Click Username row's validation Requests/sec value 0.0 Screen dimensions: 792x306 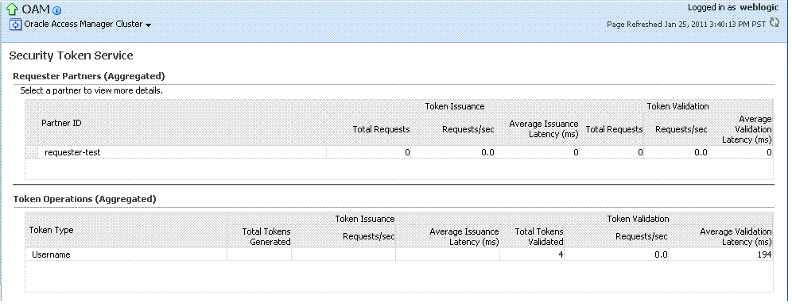(661, 254)
